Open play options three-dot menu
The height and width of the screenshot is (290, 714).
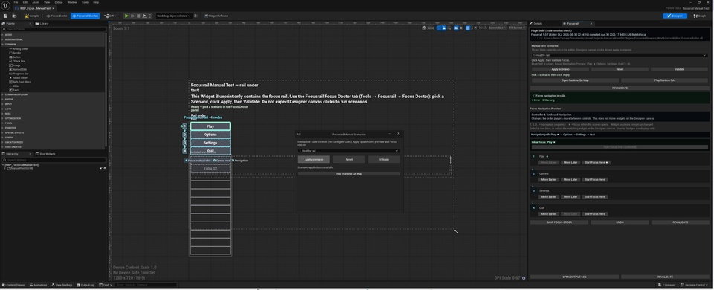click(x=149, y=16)
